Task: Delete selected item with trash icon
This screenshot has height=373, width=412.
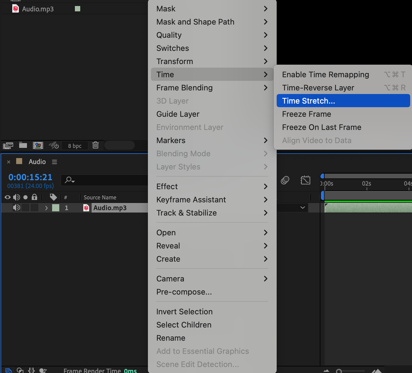Action: (x=96, y=145)
